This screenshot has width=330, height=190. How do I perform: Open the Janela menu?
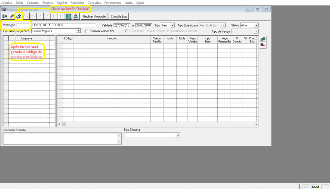click(x=128, y=3)
